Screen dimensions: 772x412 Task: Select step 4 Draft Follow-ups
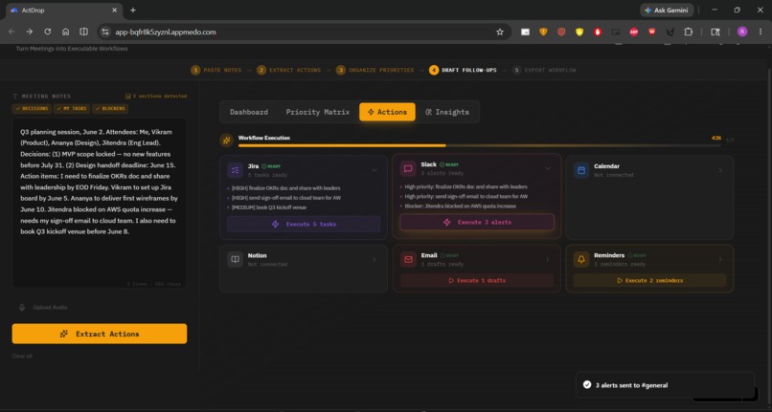click(463, 71)
